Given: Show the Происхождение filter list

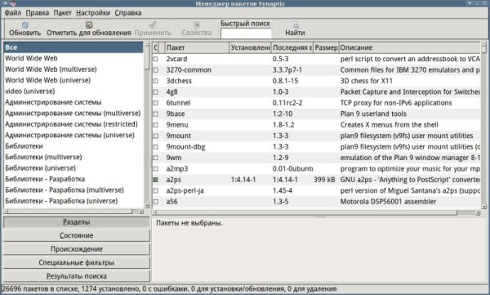Looking at the screenshot, I should pos(77,249).
